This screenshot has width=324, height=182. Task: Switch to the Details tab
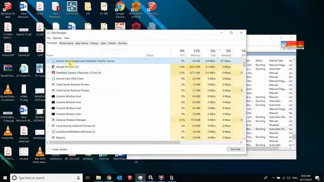click(112, 43)
